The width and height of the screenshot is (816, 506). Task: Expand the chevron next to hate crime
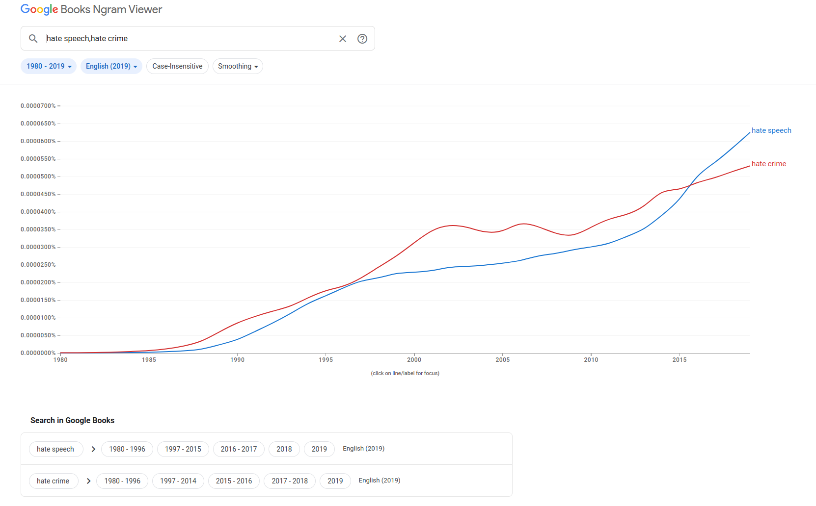coord(88,481)
